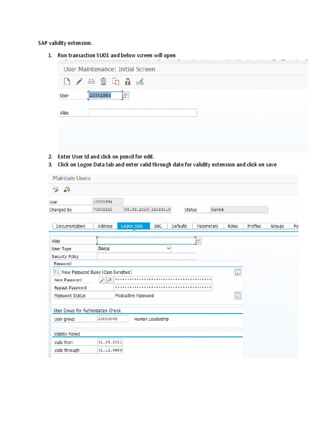The image size is (327, 436).
Task: Open the Parameters tab
Action: coord(207,226)
